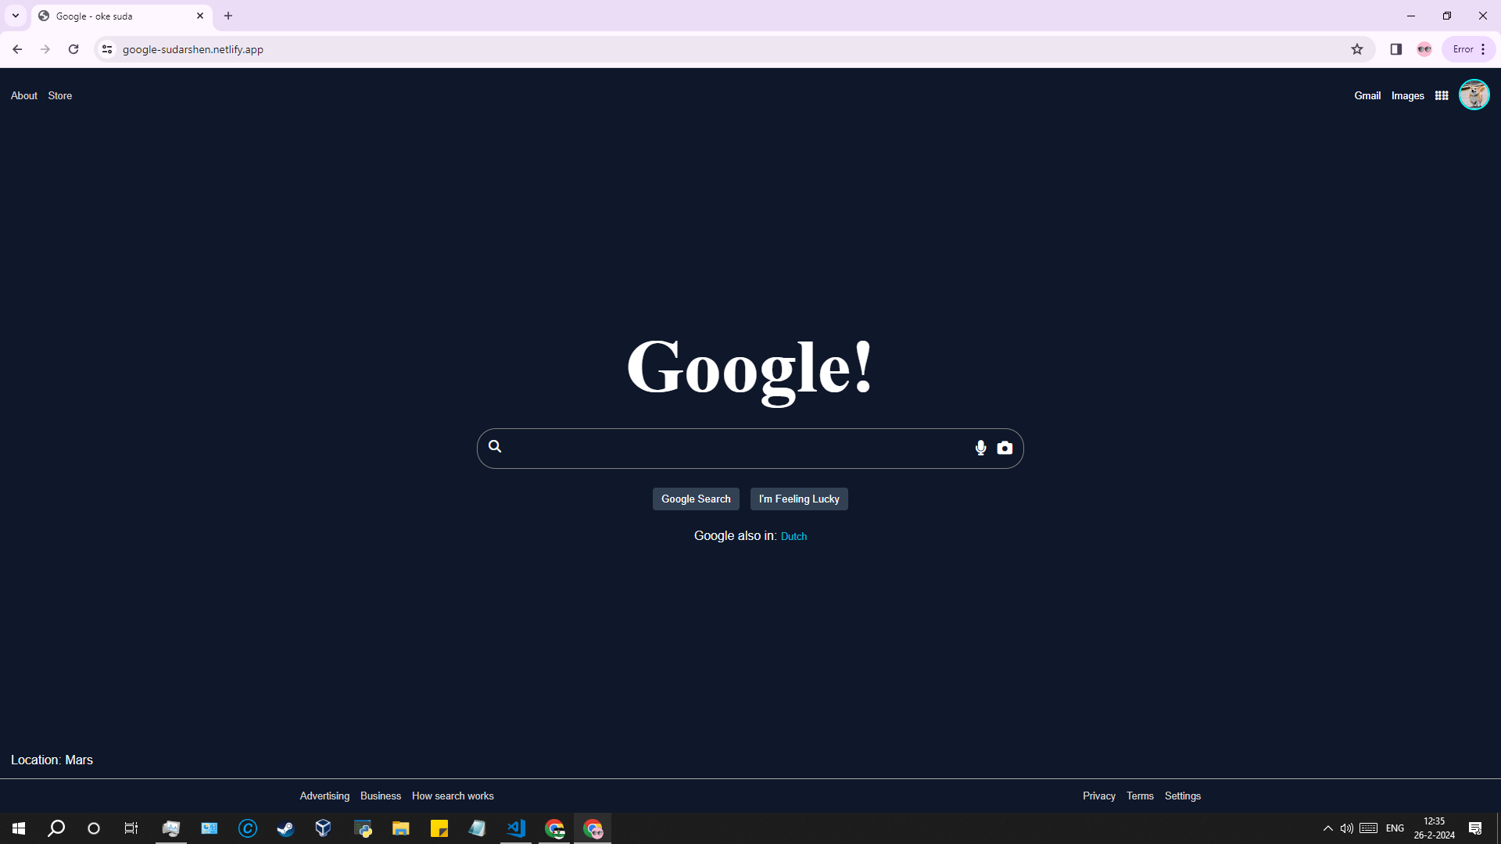Screen dimensions: 1501x844
Task: Select the 'Google - oke suda' tab
Action: (x=121, y=16)
